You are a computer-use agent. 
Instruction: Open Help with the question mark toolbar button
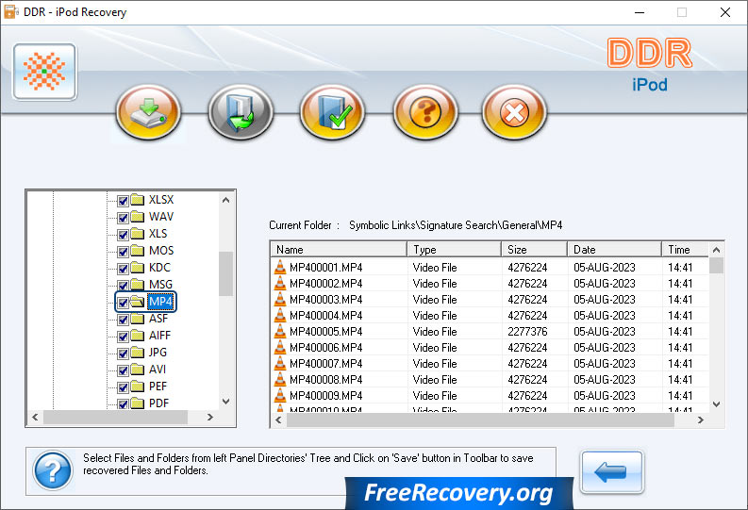(x=425, y=112)
